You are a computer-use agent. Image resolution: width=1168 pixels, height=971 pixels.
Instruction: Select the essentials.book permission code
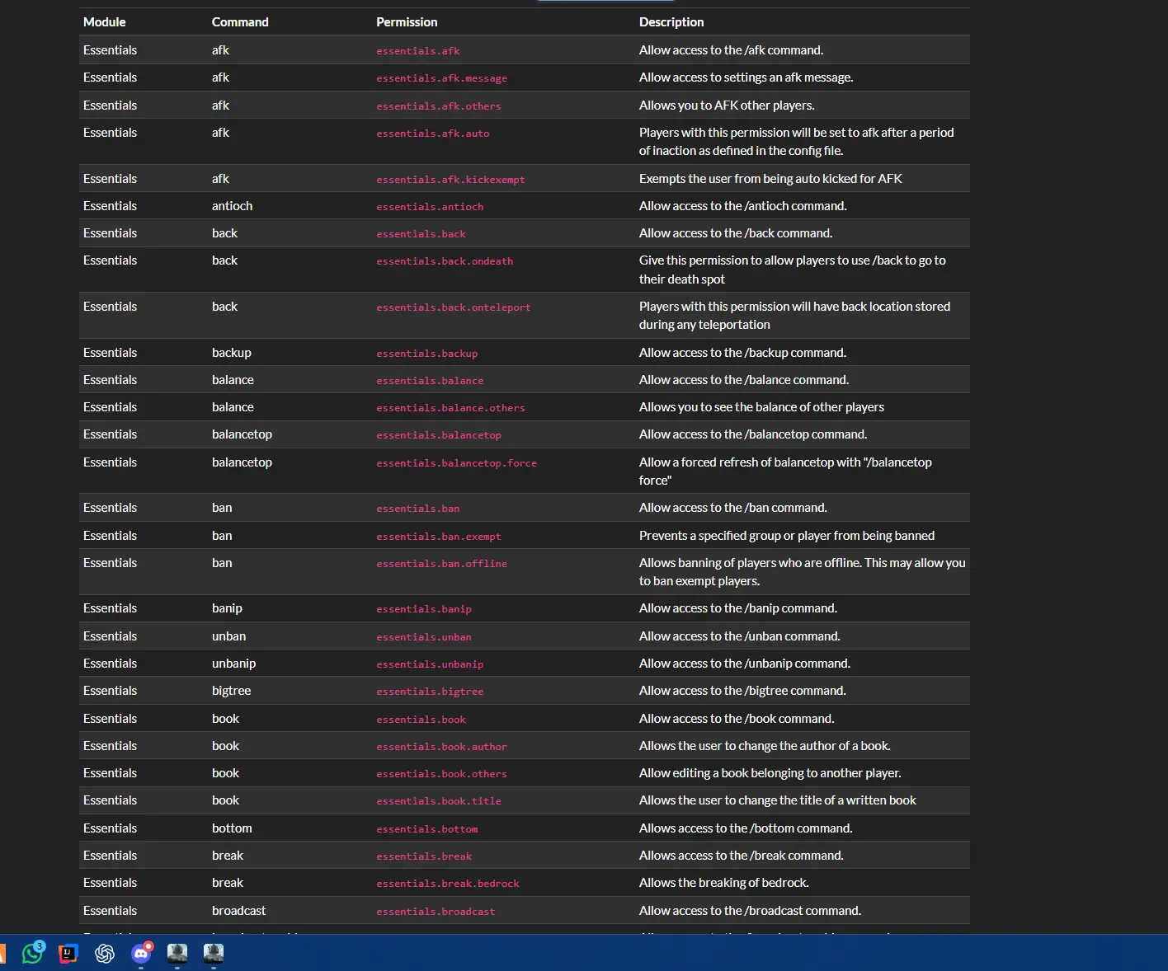[x=421, y=720]
